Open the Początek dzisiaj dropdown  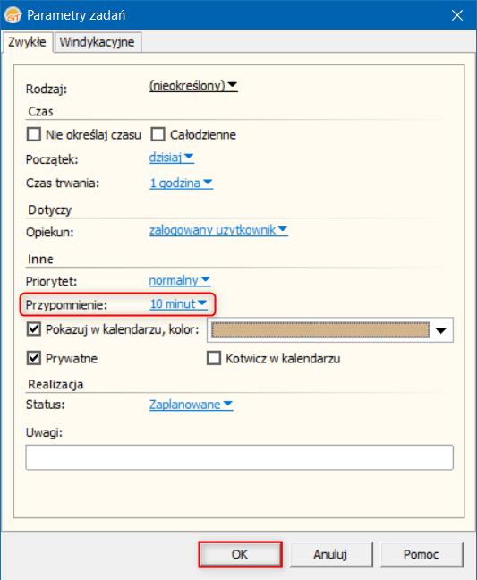pyautogui.click(x=172, y=158)
